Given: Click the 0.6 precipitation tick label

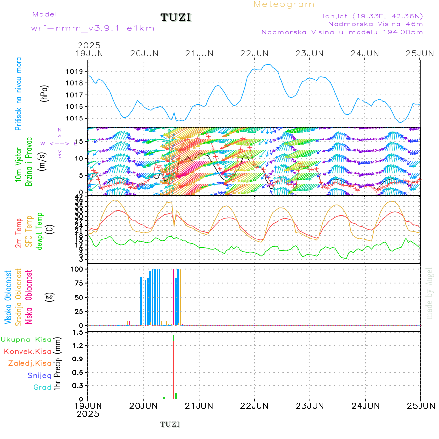Looking at the screenshot, I should [78, 372].
